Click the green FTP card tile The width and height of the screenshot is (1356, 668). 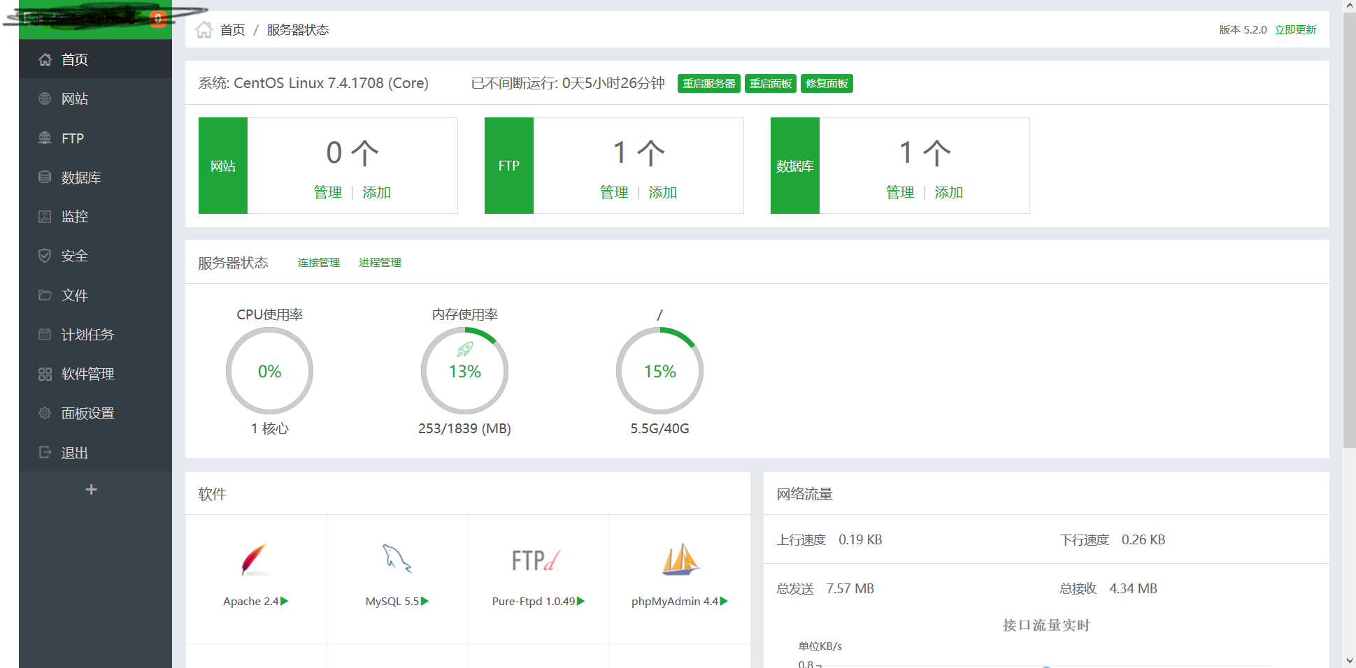click(509, 166)
